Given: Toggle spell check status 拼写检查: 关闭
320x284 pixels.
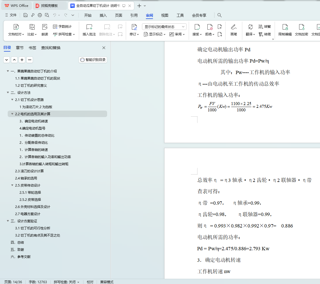Looking at the screenshot, I should (x=66, y=282).
